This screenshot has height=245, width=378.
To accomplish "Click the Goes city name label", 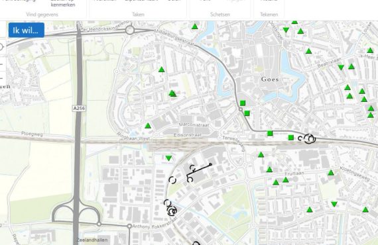I will coord(270,79).
